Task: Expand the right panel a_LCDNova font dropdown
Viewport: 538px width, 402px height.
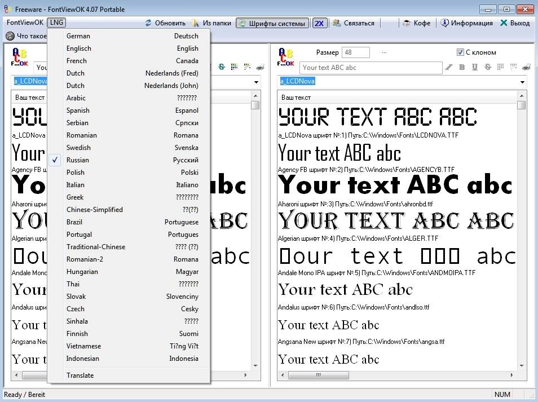Action: [522, 82]
